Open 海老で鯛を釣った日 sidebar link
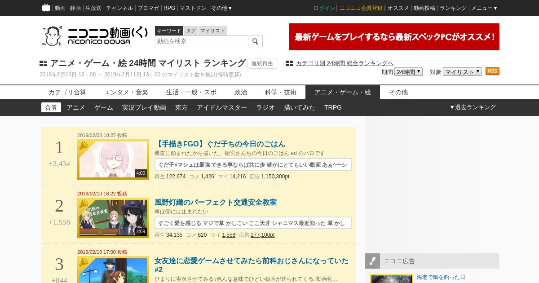 coord(441,277)
